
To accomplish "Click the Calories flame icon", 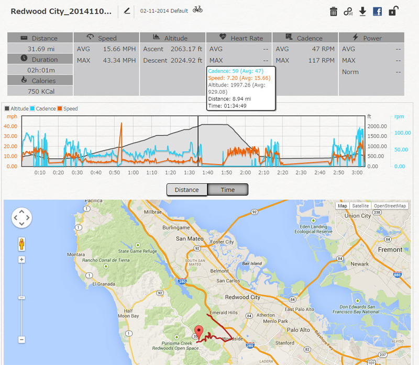I will tap(24, 80).
